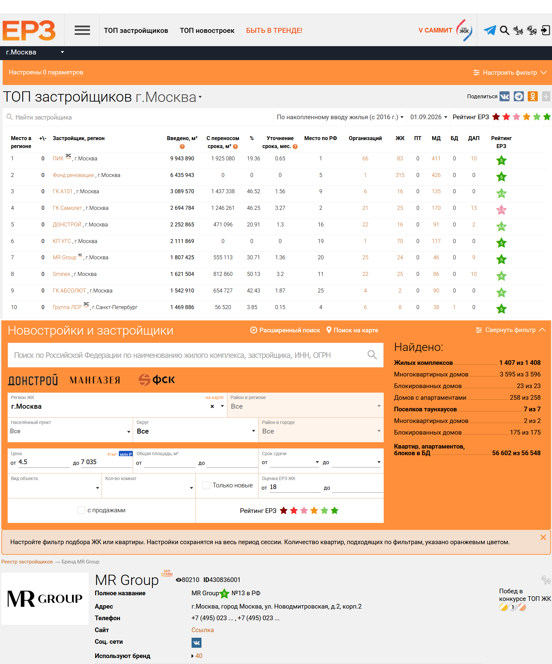
Task: Open the Sminex developer link
Action: 61,274
